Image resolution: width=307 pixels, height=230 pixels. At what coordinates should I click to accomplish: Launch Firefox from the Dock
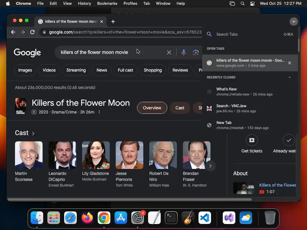(87, 218)
